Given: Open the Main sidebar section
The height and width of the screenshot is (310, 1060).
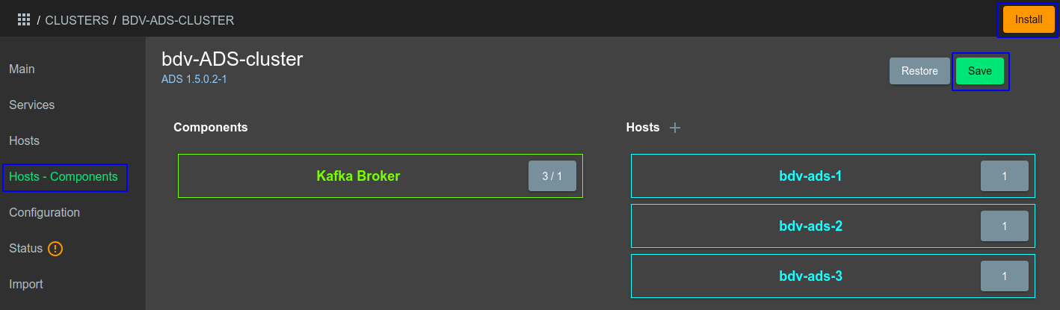Looking at the screenshot, I should [x=22, y=69].
